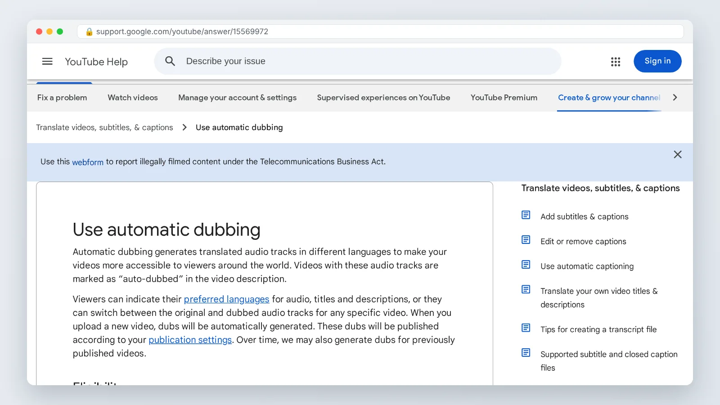This screenshot has height=405, width=720.
Task: Open Add subtitles & captions article
Action: [584, 216]
